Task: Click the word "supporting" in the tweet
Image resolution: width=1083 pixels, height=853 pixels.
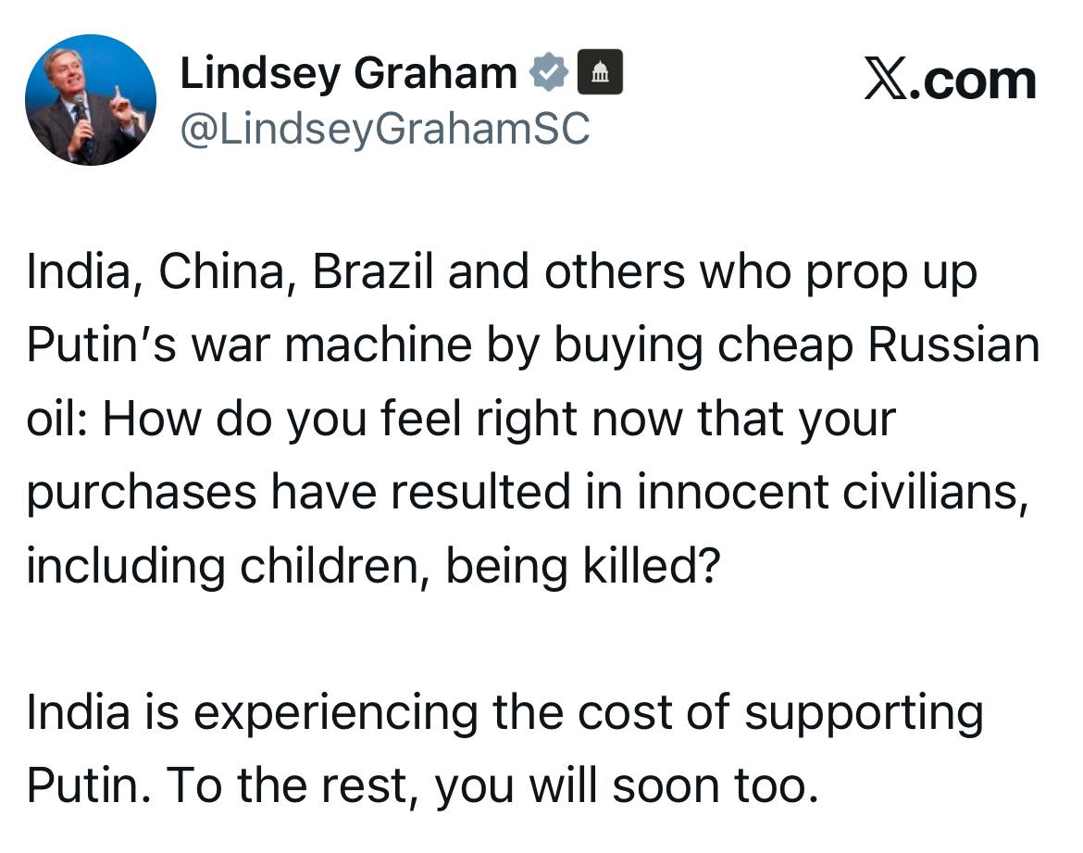Action: 864,712
